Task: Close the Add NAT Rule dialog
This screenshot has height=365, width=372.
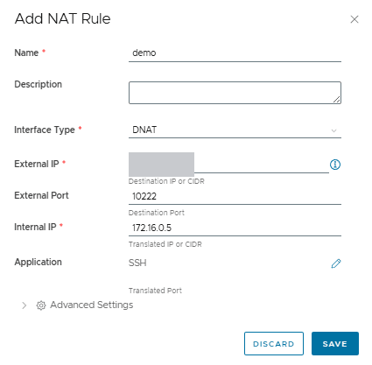Action: tap(354, 19)
